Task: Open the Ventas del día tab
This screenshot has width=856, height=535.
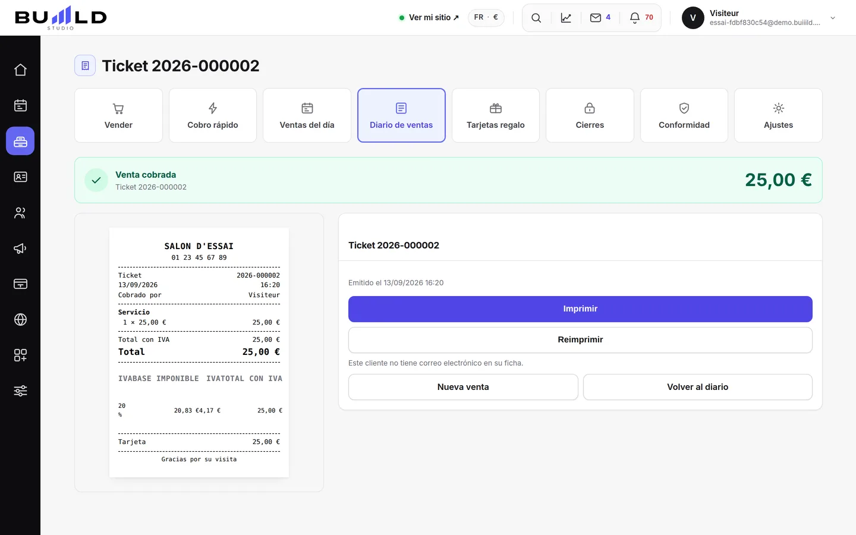Action: 307,115
